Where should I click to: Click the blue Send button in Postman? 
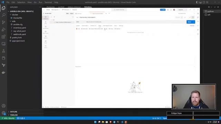tap(190, 22)
